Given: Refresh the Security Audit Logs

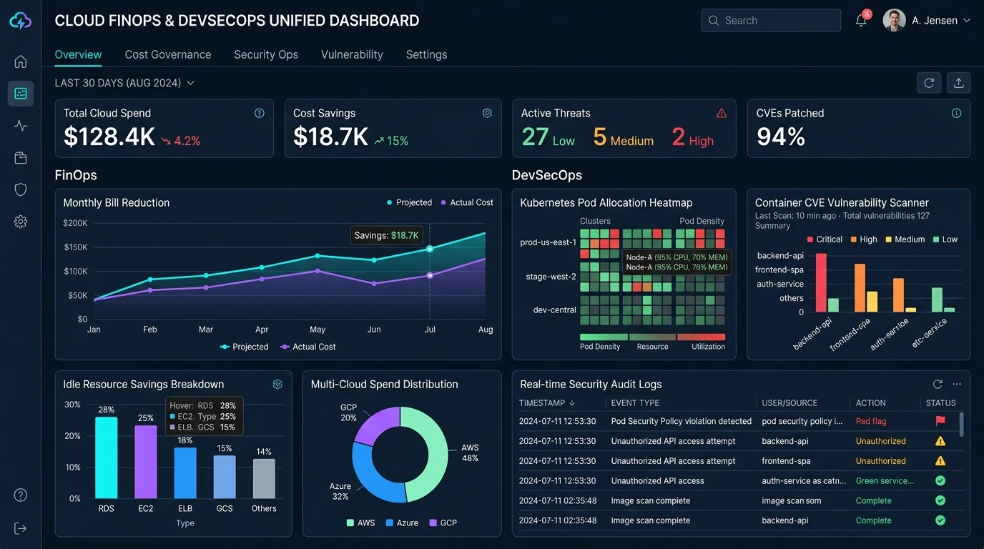Looking at the screenshot, I should click(938, 384).
